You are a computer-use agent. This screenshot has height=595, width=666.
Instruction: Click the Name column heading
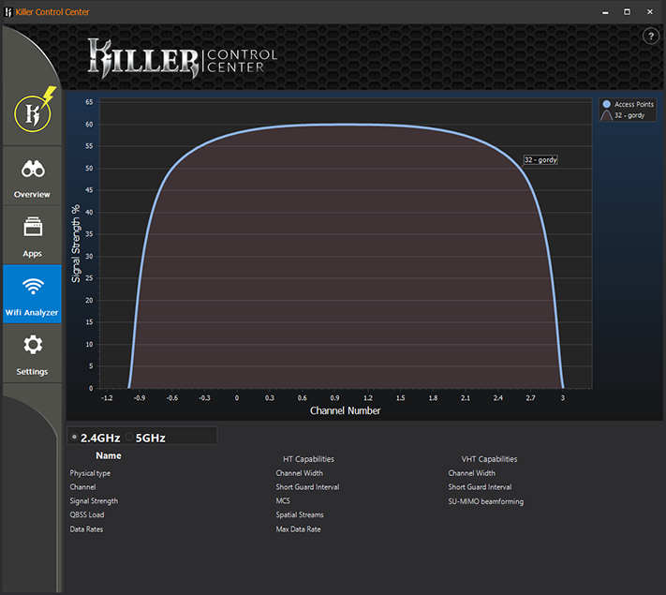tap(109, 455)
